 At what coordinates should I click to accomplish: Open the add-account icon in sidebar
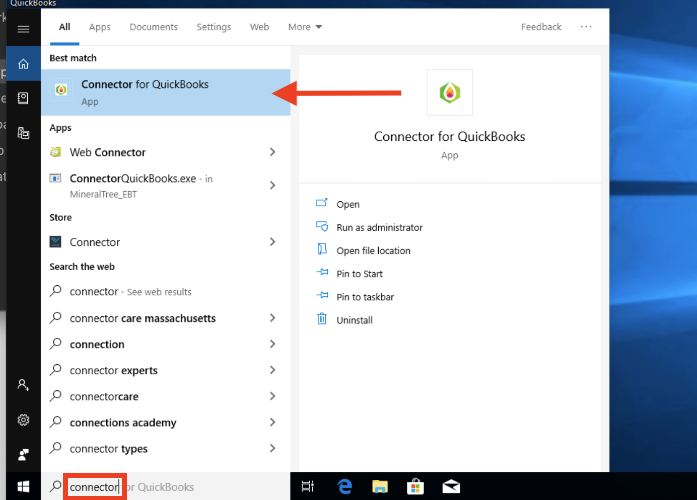[23, 385]
